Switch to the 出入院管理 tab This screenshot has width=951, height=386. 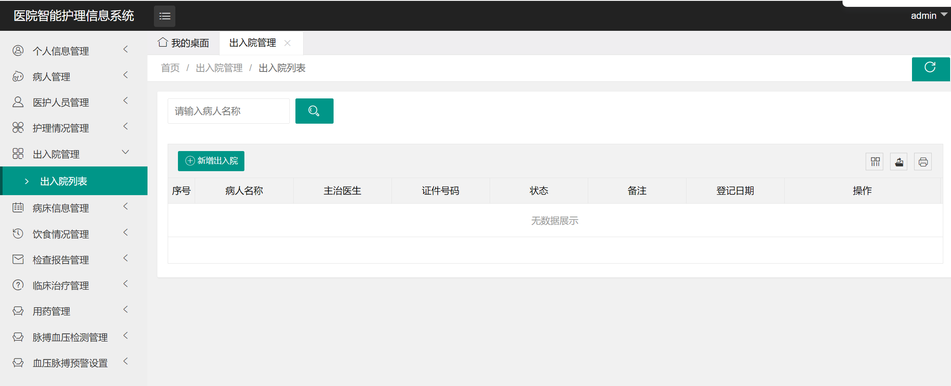tap(253, 43)
